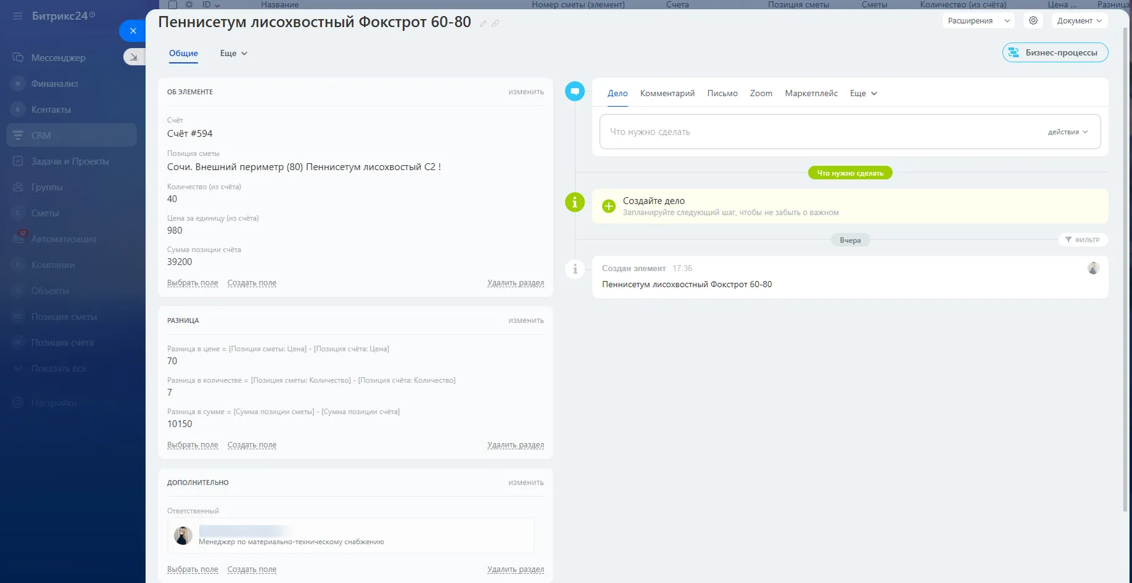Screen dimensions: 1132x583
Task: Click the blue chat bubble timeline icon
Action: [x=575, y=92]
